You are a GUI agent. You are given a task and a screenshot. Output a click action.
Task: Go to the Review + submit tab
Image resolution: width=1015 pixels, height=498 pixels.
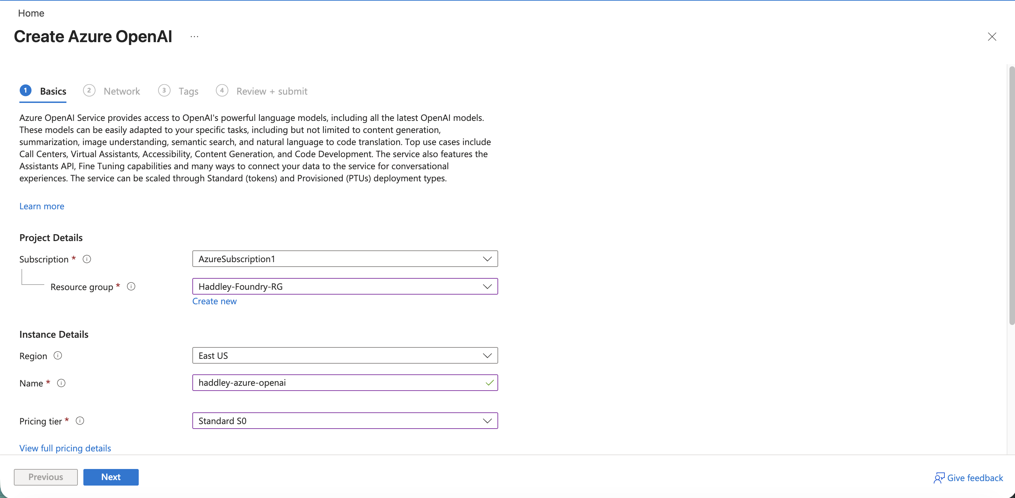[272, 91]
